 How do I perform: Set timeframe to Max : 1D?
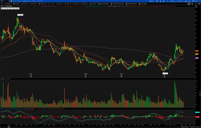tap(60, 4)
